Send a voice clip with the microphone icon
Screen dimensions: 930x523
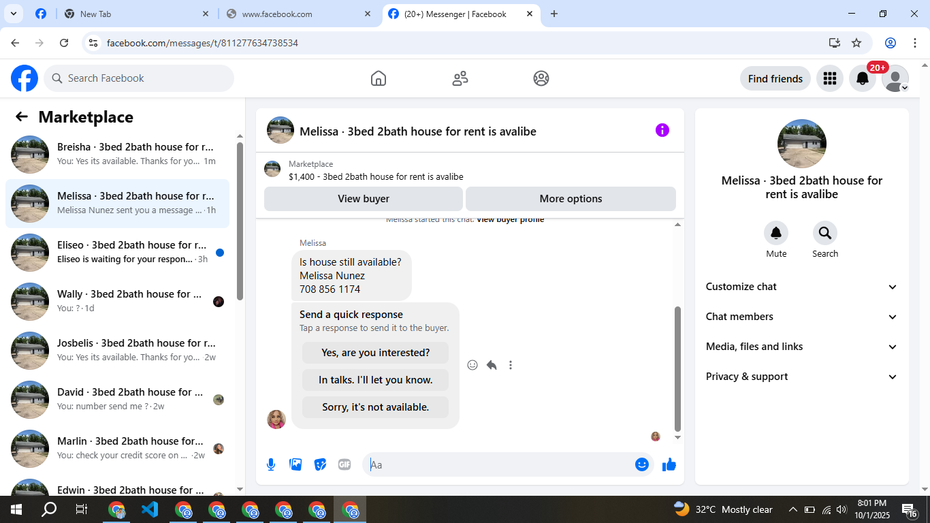(x=271, y=464)
